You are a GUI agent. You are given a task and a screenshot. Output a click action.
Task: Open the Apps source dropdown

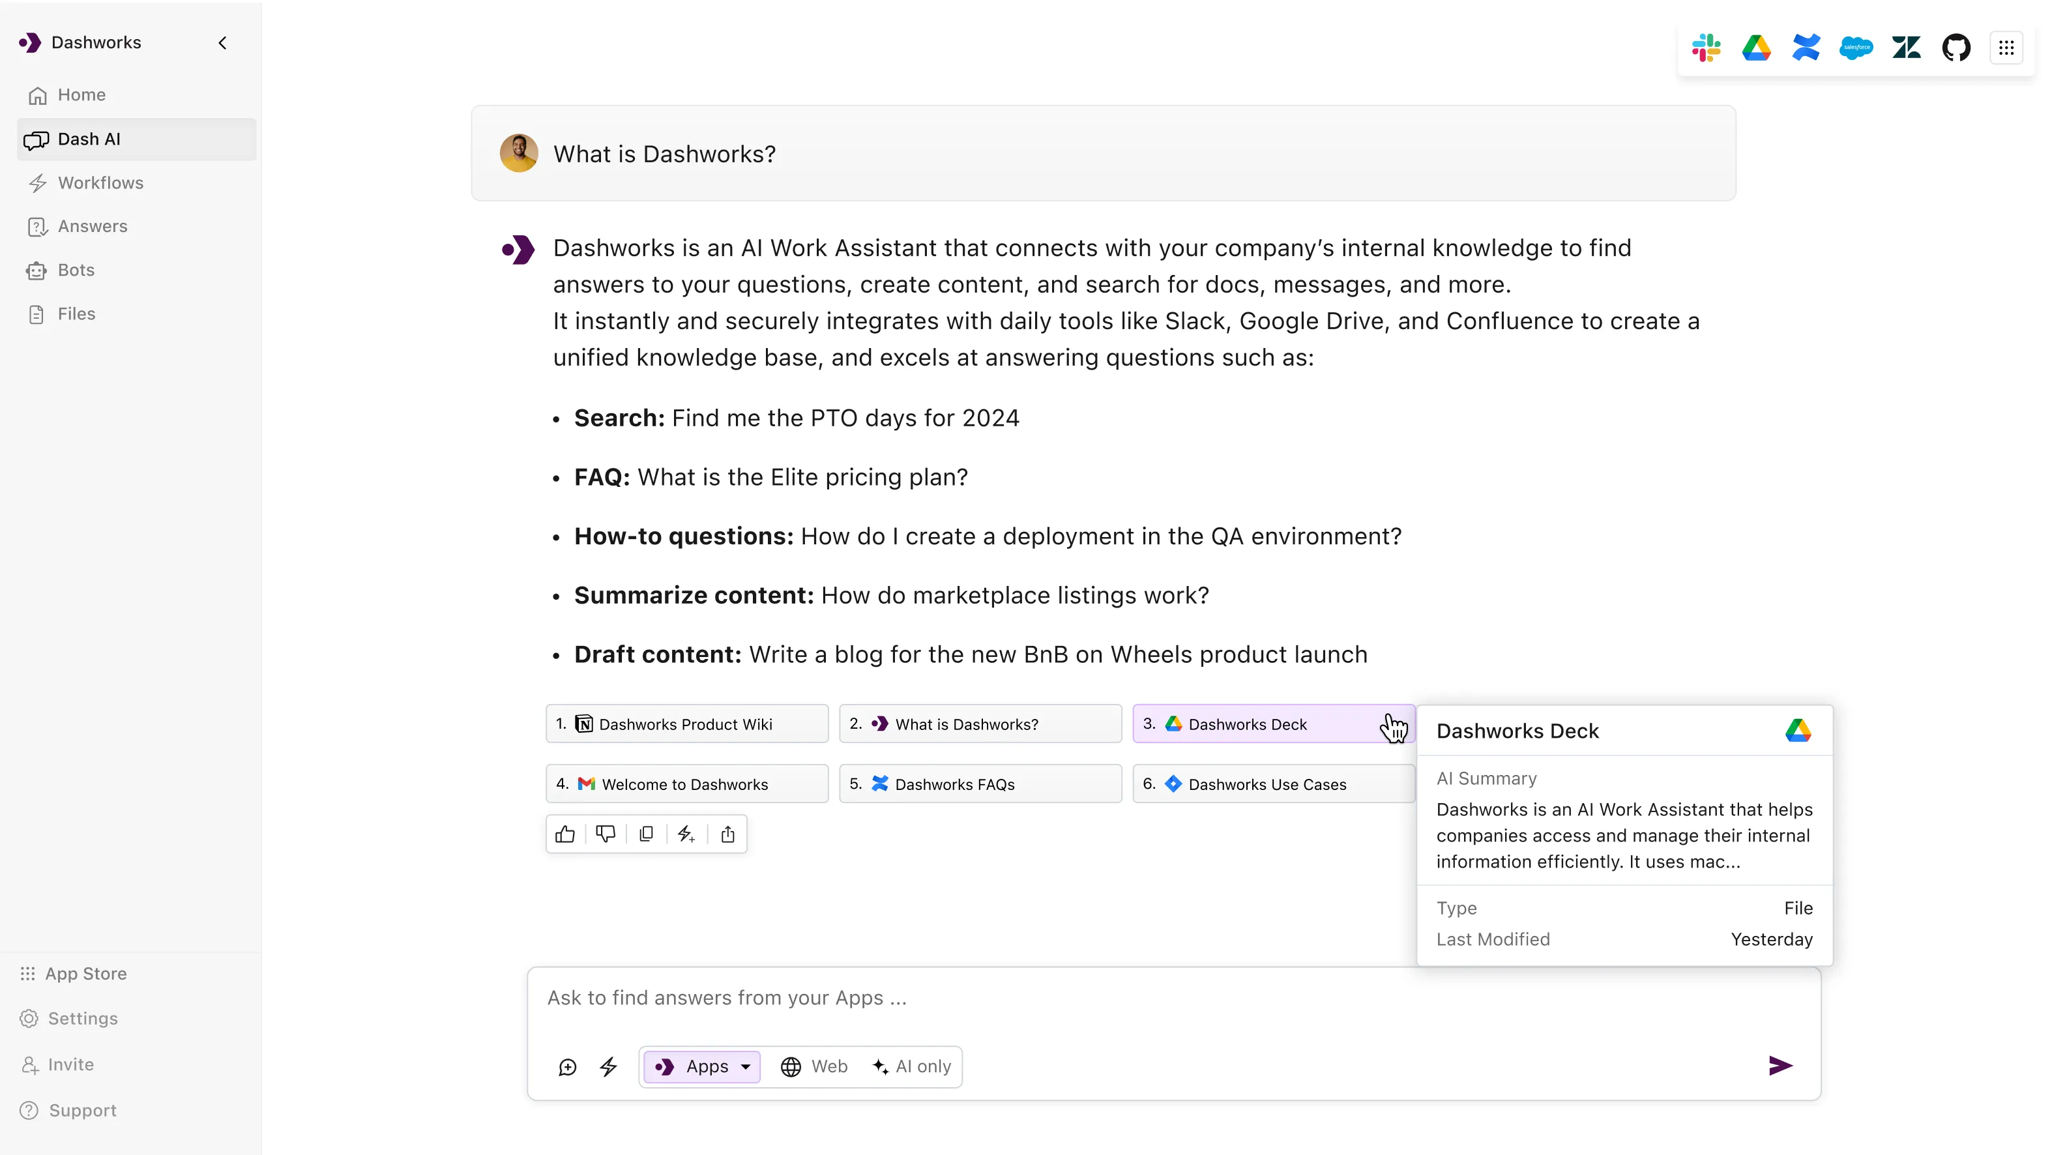pyautogui.click(x=702, y=1066)
